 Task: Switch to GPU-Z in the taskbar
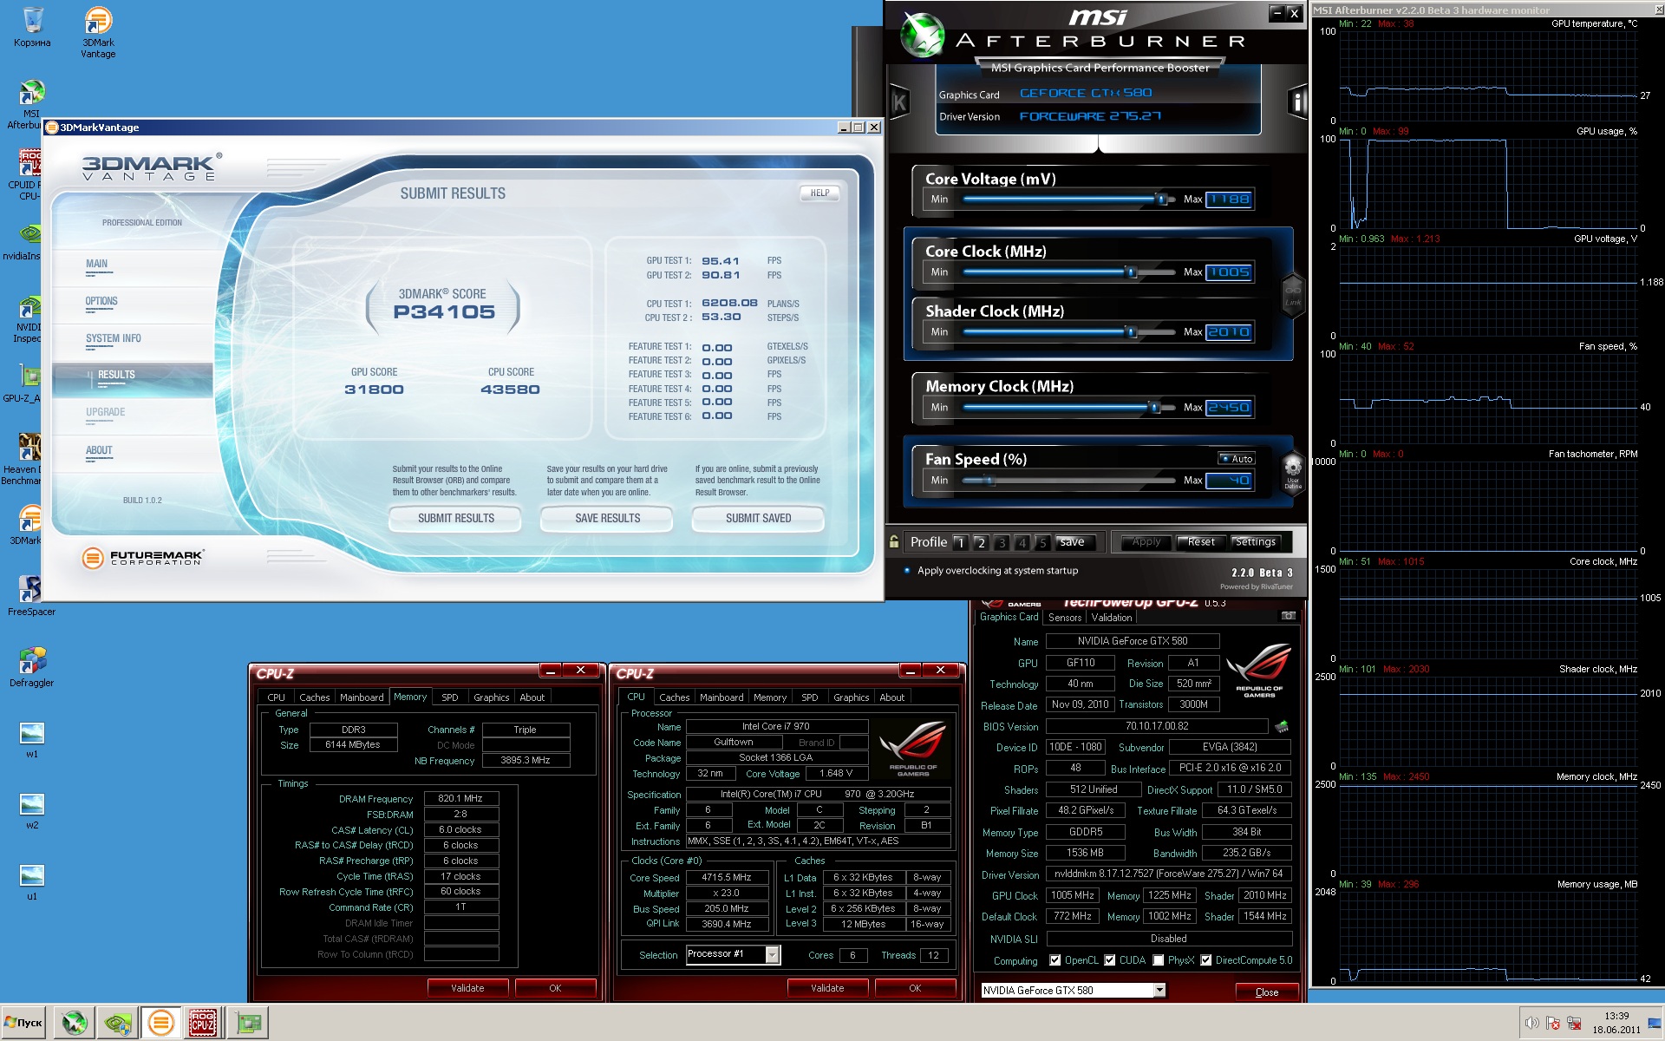[x=248, y=1023]
